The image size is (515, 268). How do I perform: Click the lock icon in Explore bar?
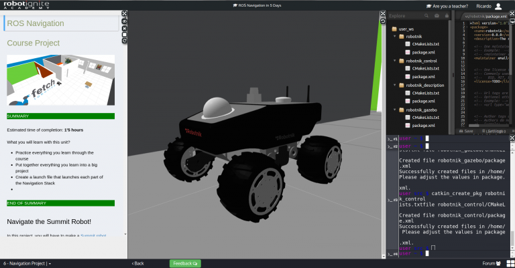(447, 16)
